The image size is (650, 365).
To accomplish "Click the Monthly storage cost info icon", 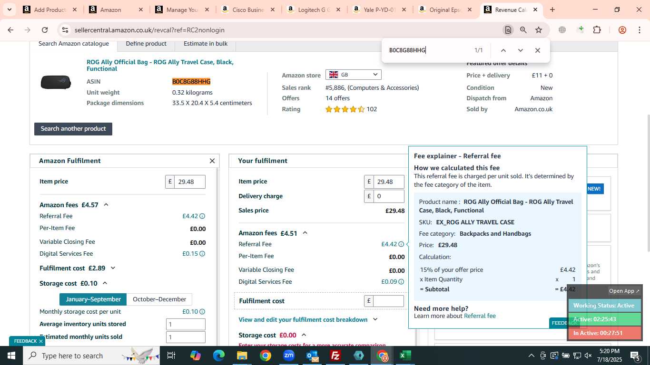I will coord(202,312).
